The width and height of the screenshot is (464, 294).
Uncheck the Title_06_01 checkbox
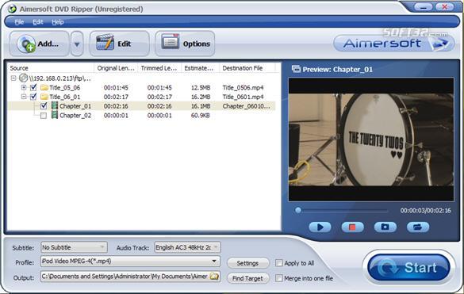pyautogui.click(x=33, y=97)
